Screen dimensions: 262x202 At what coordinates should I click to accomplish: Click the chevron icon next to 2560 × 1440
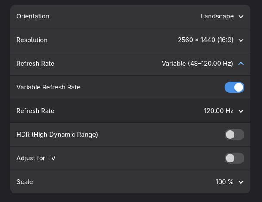(241, 40)
